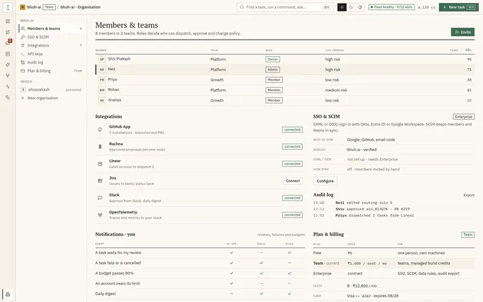Click the Rachna integration icon
This screenshot has height=302, width=483.
100,147
